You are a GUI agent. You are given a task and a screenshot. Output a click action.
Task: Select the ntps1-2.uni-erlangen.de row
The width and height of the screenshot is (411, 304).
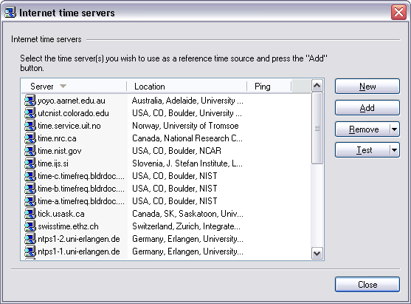[x=166, y=239]
